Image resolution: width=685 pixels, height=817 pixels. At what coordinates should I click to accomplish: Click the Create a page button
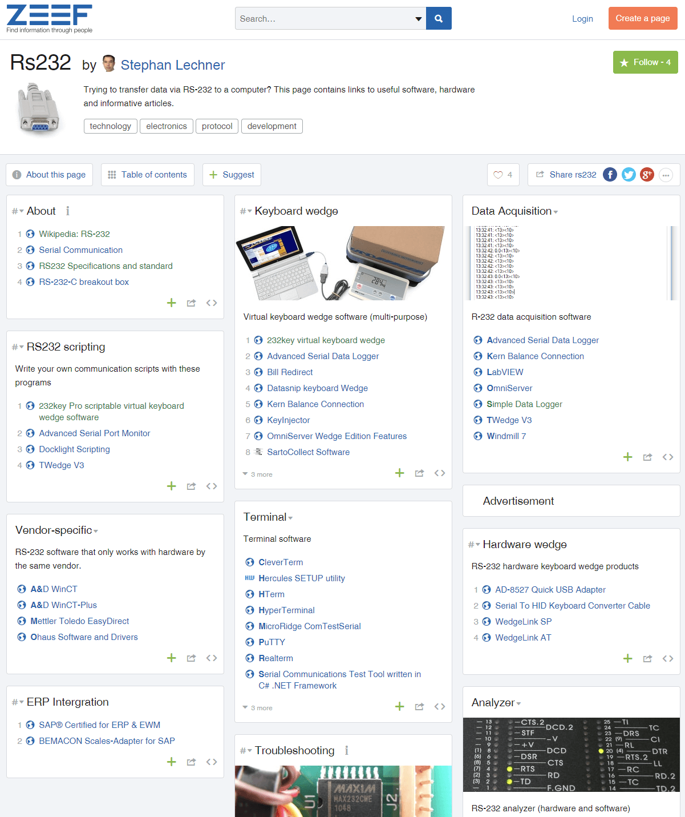point(642,18)
